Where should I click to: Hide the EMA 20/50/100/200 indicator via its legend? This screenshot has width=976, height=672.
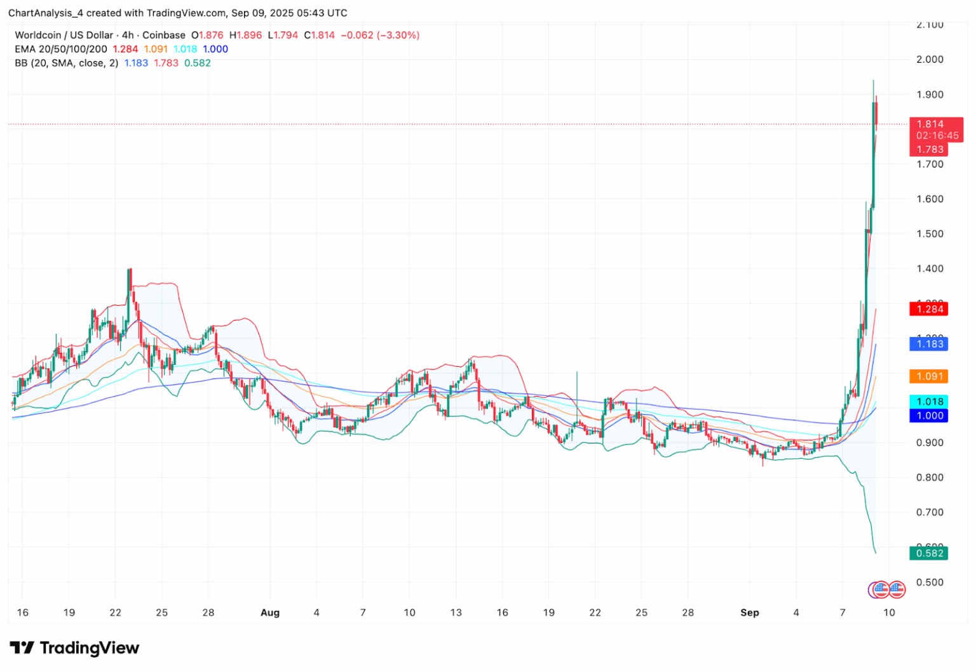(60, 49)
